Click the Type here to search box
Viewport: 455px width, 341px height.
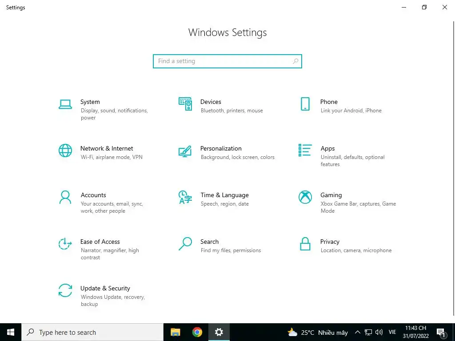[x=92, y=332]
